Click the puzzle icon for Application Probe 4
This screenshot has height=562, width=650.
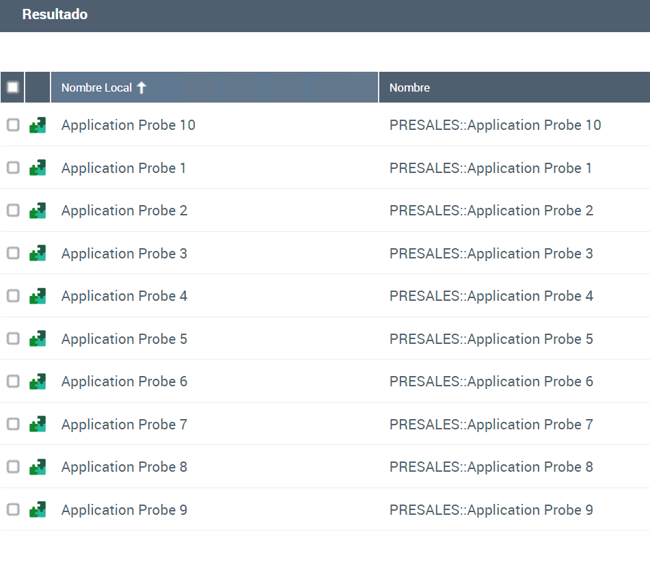(38, 296)
